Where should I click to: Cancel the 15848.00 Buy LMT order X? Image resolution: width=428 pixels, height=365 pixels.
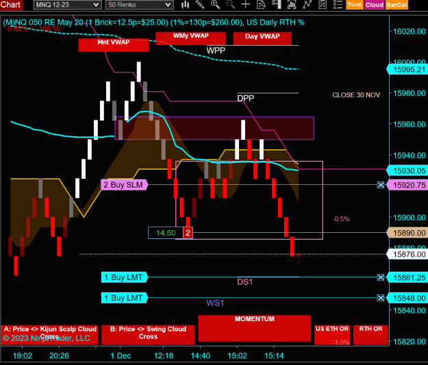click(381, 298)
